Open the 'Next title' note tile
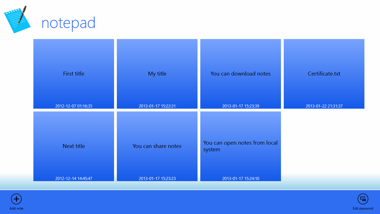380x214 pixels. [74, 146]
